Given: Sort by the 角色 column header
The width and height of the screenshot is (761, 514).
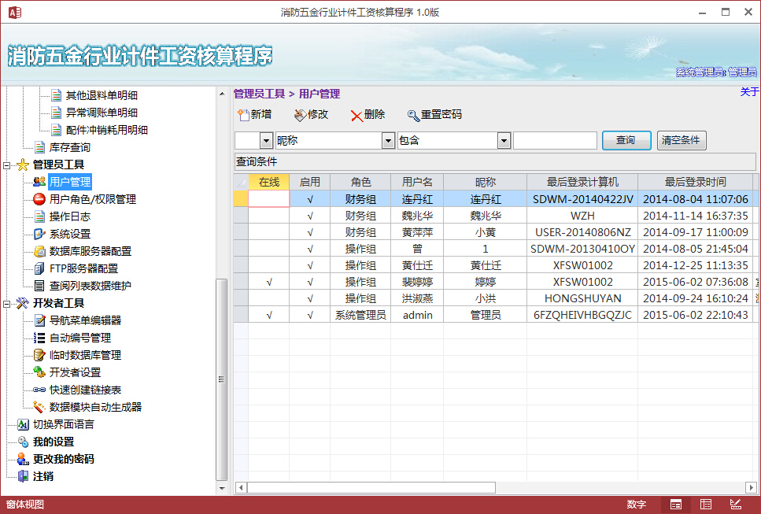Looking at the screenshot, I should pos(360,182).
